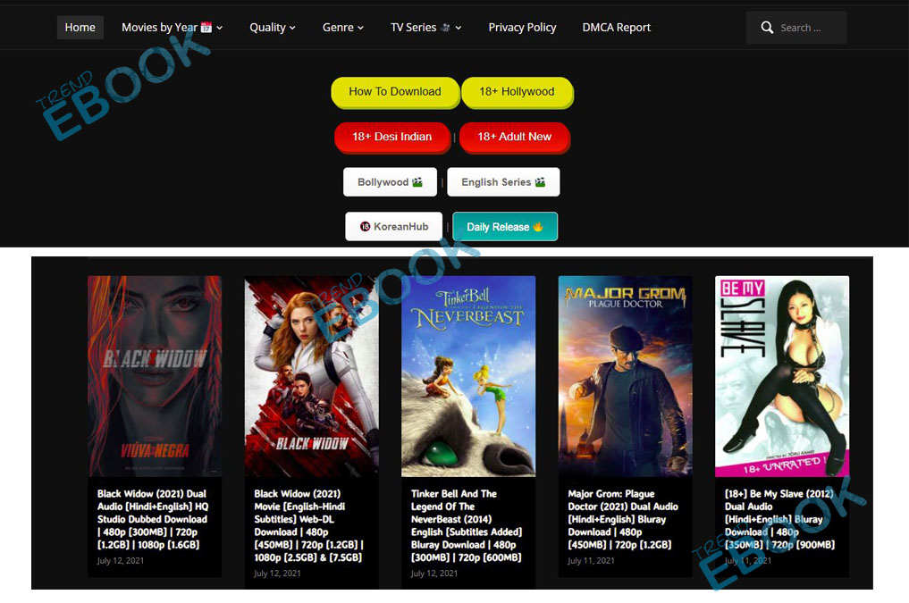The height and width of the screenshot is (603, 909).
Task: Click the search magnifier icon
Action: (x=767, y=27)
